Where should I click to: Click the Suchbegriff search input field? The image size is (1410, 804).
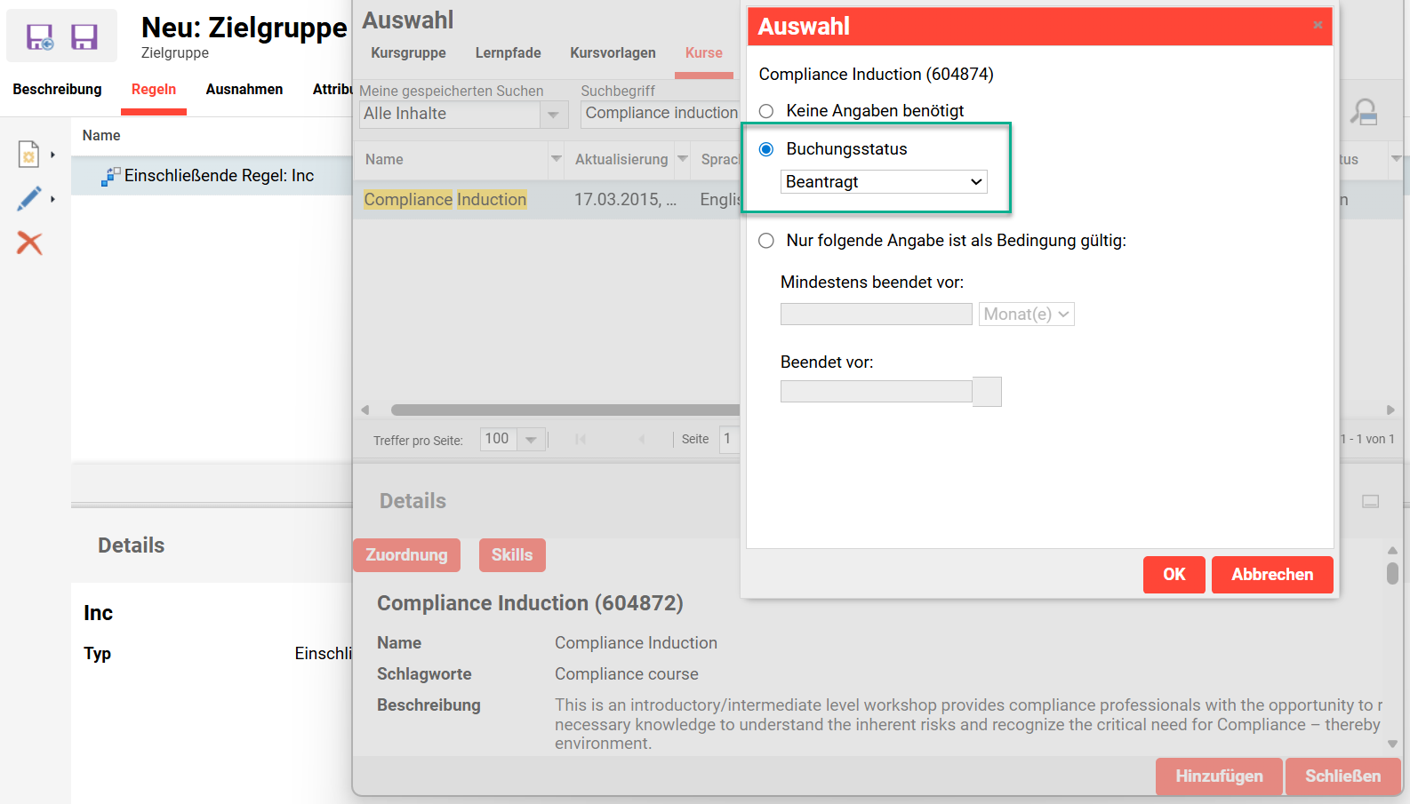[x=661, y=114]
